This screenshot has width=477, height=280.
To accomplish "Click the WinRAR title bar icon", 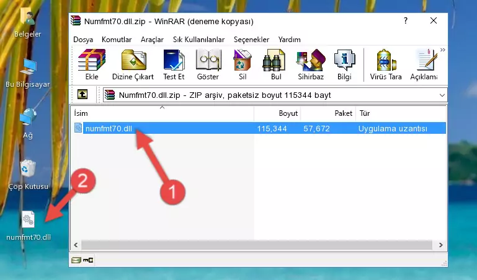I will pos(76,20).
